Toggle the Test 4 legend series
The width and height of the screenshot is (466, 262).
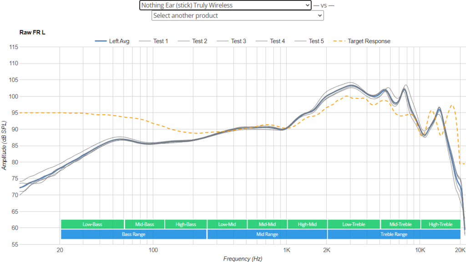[270, 41]
